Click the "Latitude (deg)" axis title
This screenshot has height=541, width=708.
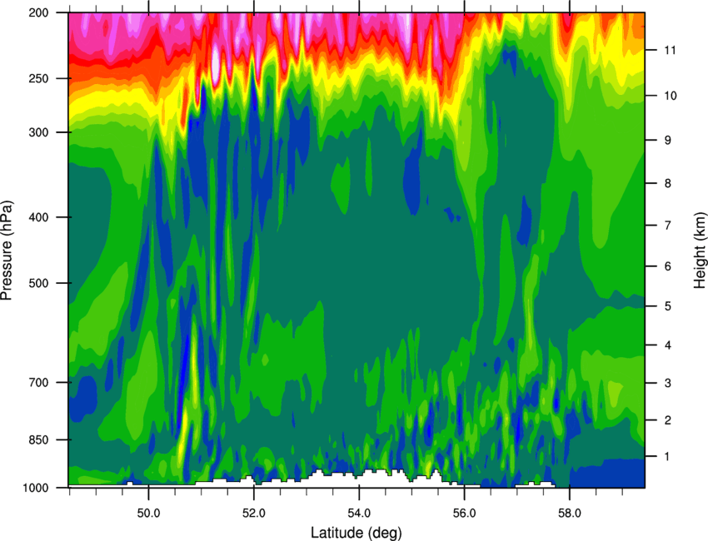coord(356,533)
